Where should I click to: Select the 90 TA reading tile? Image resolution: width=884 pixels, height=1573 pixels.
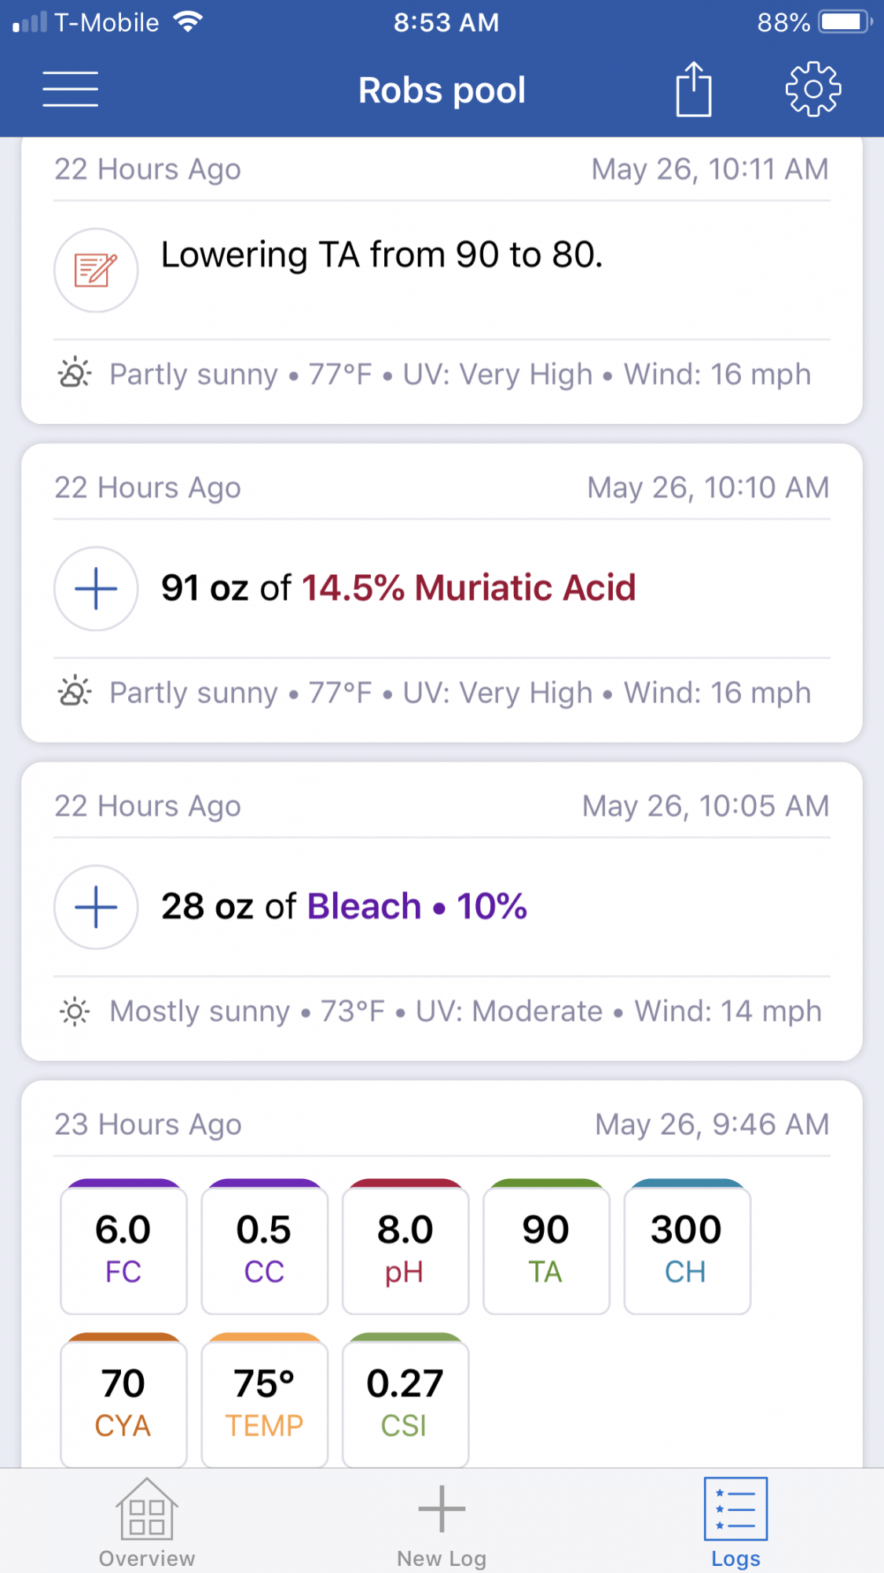coord(546,1247)
